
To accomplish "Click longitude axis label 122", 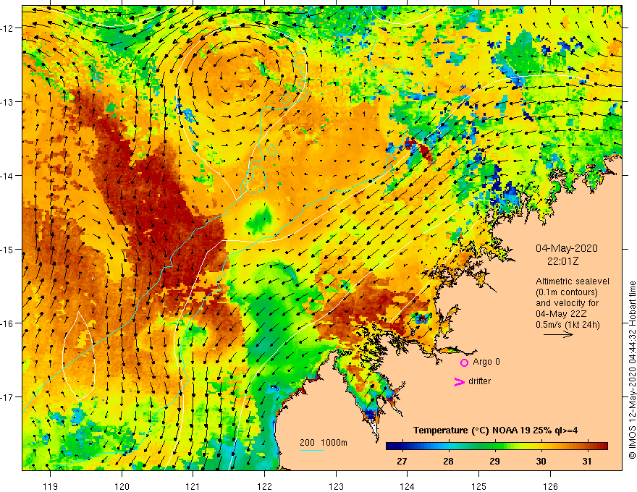I will click(264, 486).
